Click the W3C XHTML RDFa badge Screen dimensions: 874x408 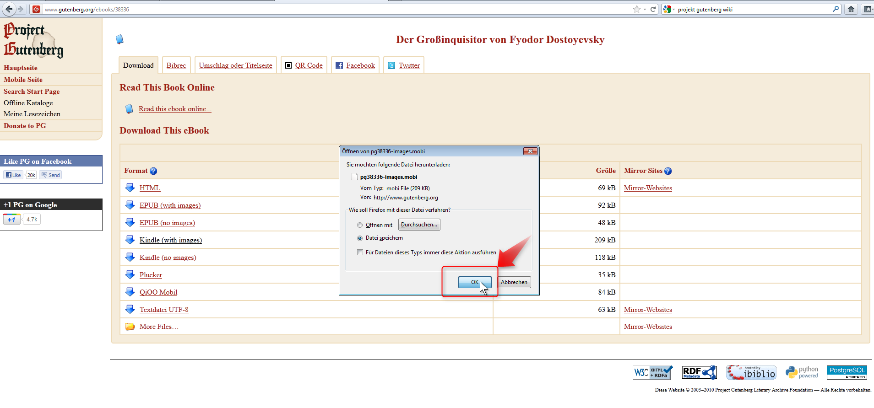pos(653,372)
